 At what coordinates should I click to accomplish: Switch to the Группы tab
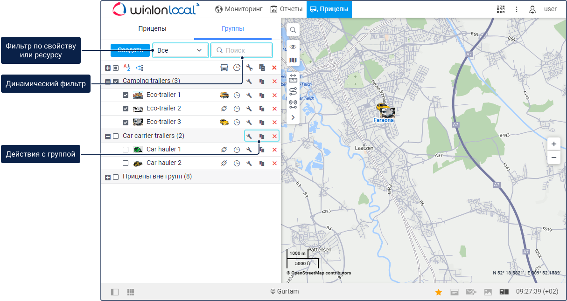coord(233,28)
